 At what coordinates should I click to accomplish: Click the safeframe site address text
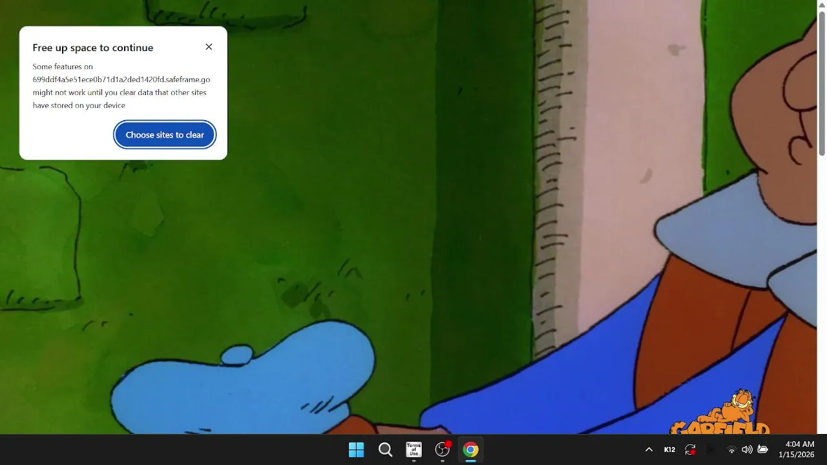(x=121, y=79)
